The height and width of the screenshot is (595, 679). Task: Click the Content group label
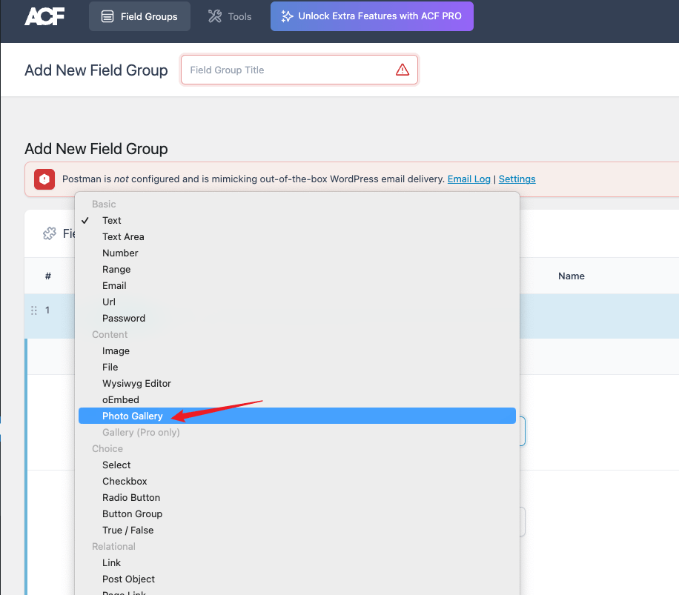(x=110, y=334)
